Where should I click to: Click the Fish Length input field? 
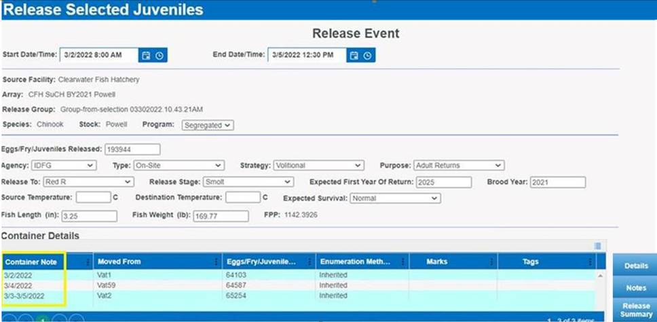click(x=89, y=216)
